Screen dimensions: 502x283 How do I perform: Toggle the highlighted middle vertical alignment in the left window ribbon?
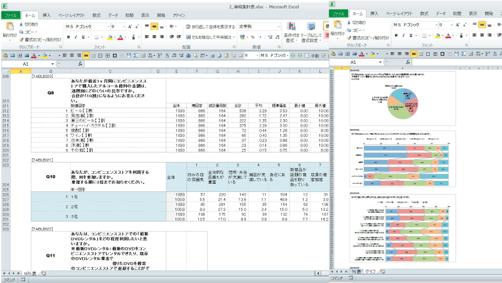[x=154, y=26]
